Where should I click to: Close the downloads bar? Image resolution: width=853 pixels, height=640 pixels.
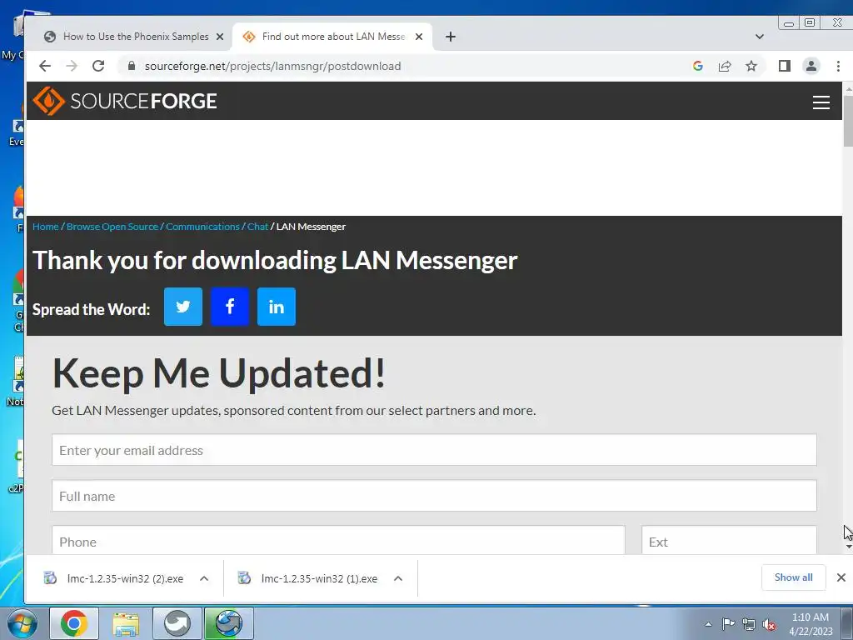(841, 577)
